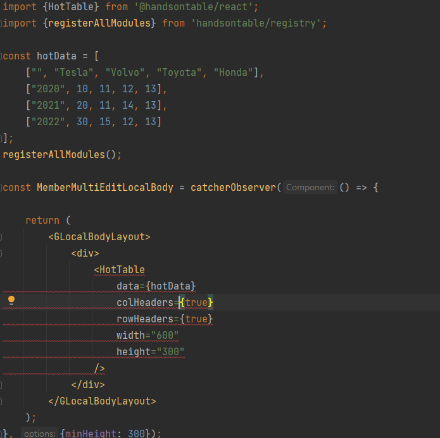Click the closing </div> tag
The image size is (440, 438).
(88, 385)
